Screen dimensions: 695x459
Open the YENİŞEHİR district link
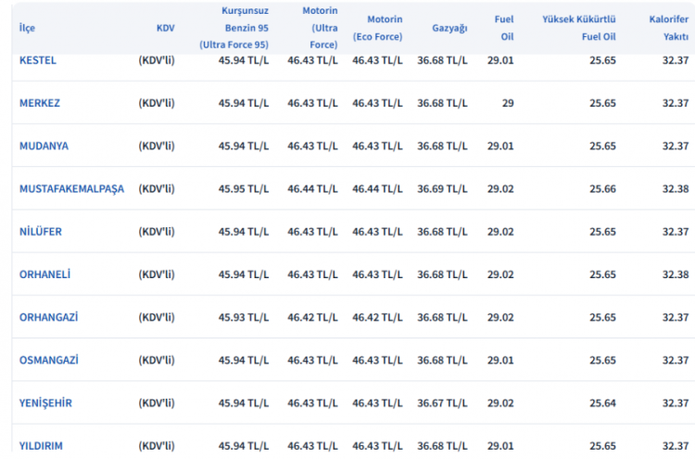[45, 402]
